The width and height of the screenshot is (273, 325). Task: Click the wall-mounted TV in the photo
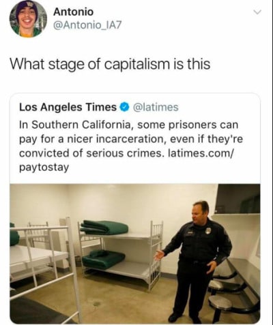[238, 199]
